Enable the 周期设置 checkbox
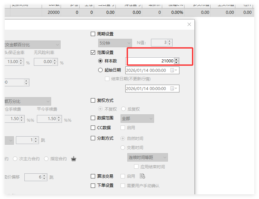 [x=93, y=34]
